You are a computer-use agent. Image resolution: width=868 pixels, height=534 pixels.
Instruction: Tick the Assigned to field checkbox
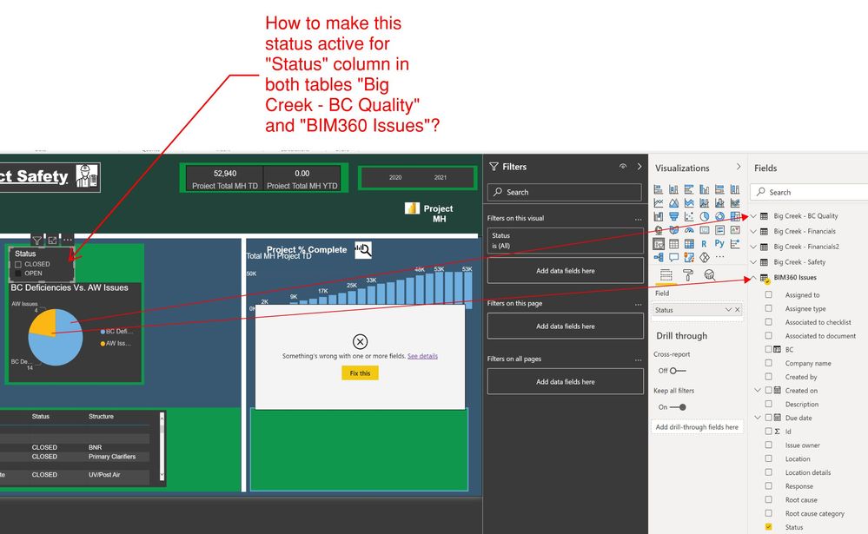[768, 295]
